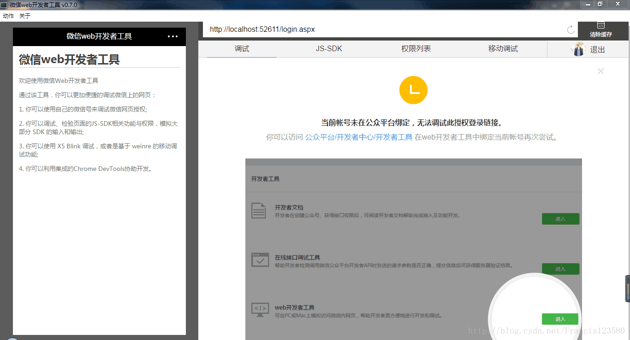The width and height of the screenshot is (630, 340).
Task: Open the 关于 menu
Action: 25,16
